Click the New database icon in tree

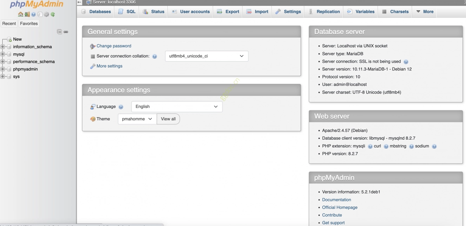9,39
